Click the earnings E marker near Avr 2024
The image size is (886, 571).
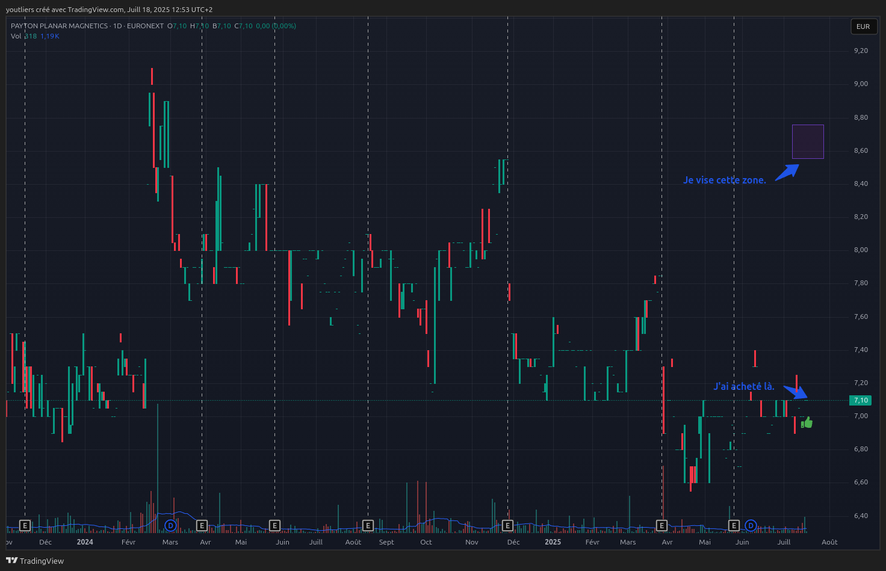click(202, 526)
